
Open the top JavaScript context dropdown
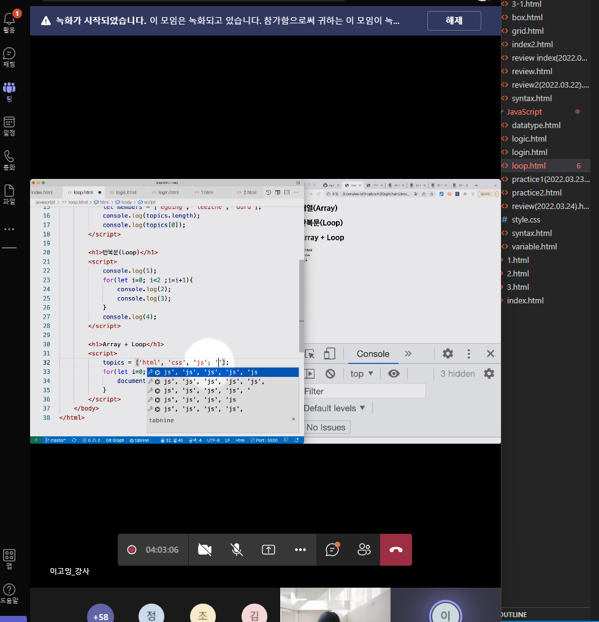362,374
